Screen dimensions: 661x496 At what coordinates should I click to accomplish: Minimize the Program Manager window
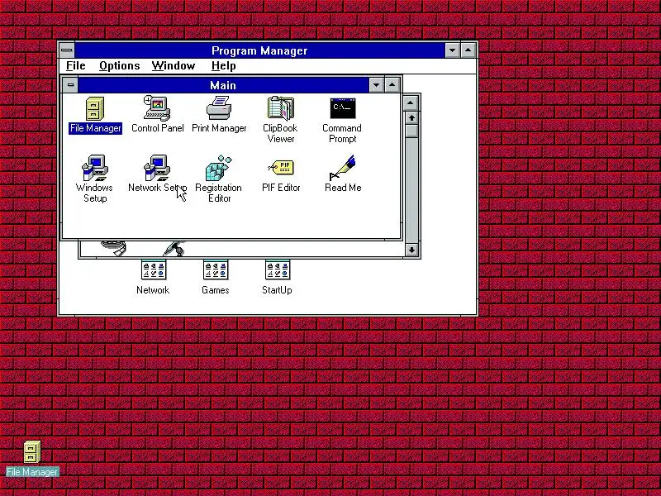(452, 50)
